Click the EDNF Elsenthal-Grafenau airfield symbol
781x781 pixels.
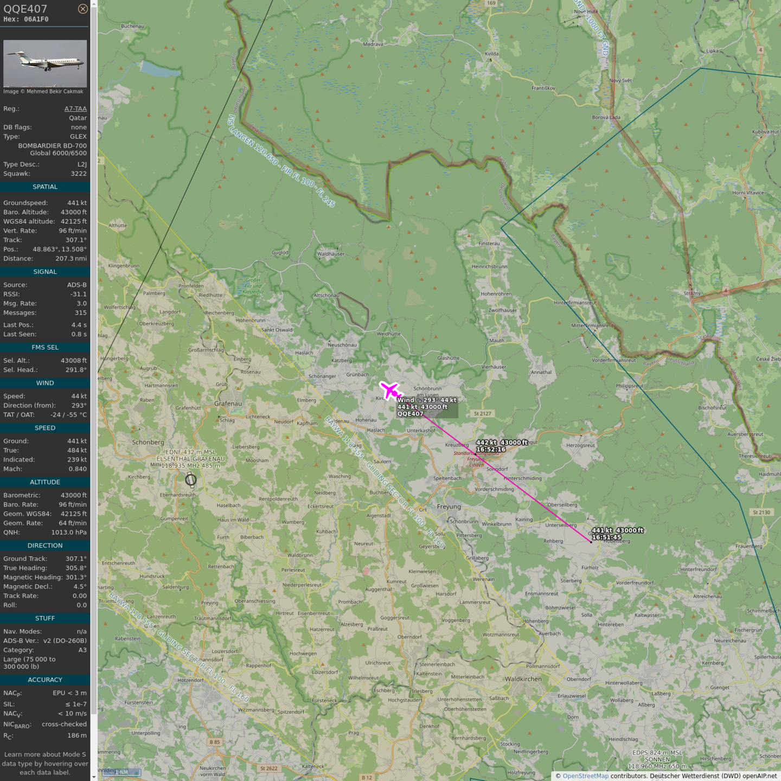click(x=190, y=479)
